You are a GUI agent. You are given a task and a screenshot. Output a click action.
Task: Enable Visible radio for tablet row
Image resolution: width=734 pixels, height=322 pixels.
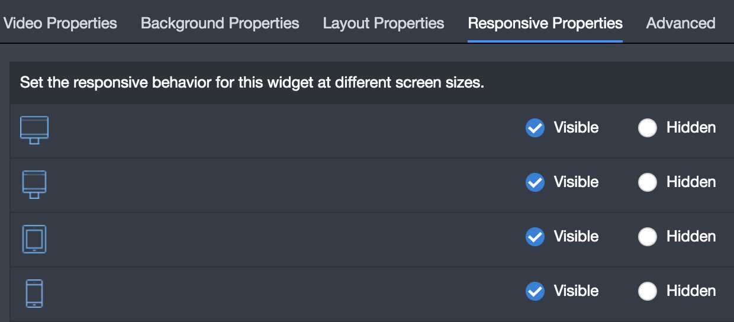(x=535, y=237)
